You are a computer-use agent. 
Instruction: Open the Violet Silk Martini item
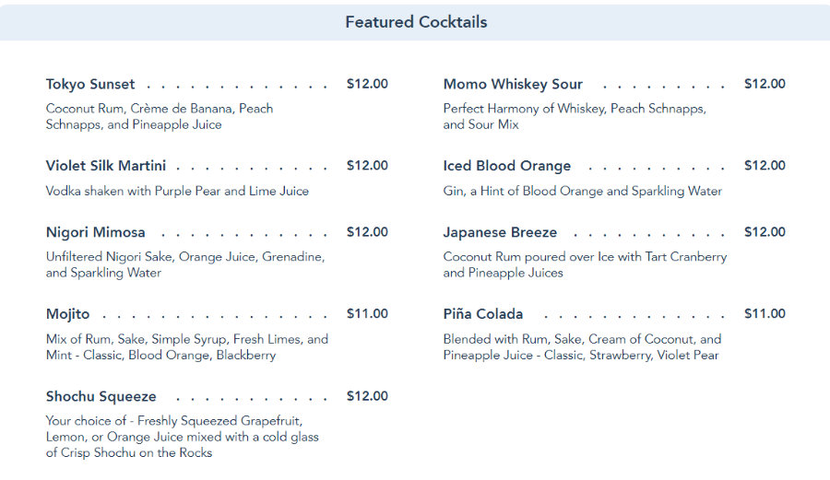(106, 166)
